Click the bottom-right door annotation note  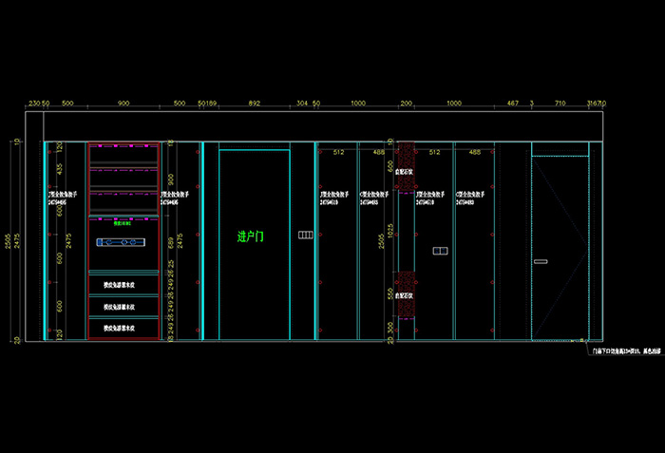[624, 350]
